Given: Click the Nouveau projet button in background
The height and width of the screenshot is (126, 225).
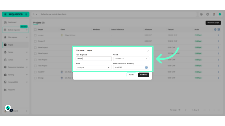Looking at the screenshot, I should pyautogui.click(x=213, y=23).
